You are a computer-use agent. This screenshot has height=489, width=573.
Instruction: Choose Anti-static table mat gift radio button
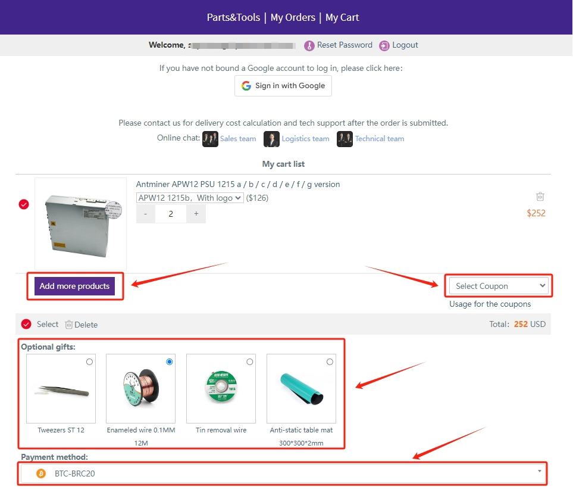tap(330, 362)
